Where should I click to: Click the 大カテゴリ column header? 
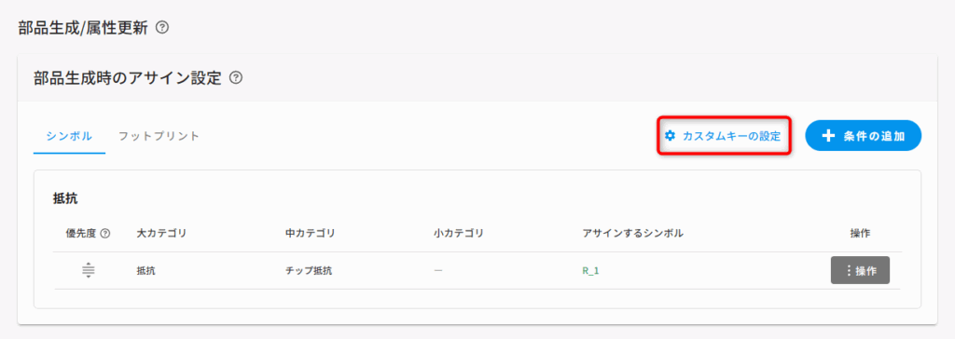(x=161, y=233)
